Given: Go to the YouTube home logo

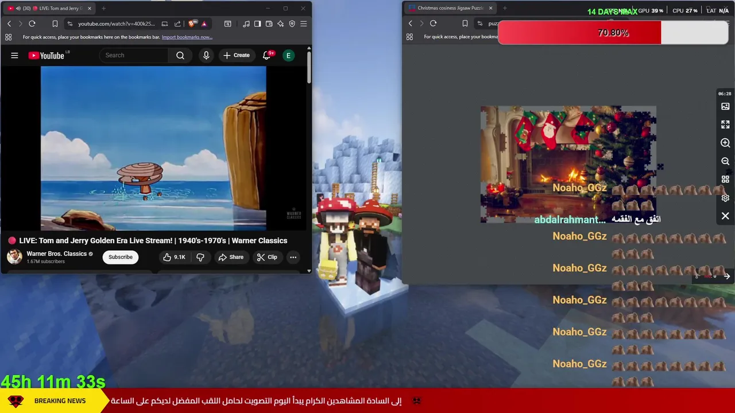Looking at the screenshot, I should (46, 55).
